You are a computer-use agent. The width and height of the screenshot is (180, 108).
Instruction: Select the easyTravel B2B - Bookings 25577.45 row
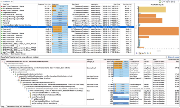point(68,15)
